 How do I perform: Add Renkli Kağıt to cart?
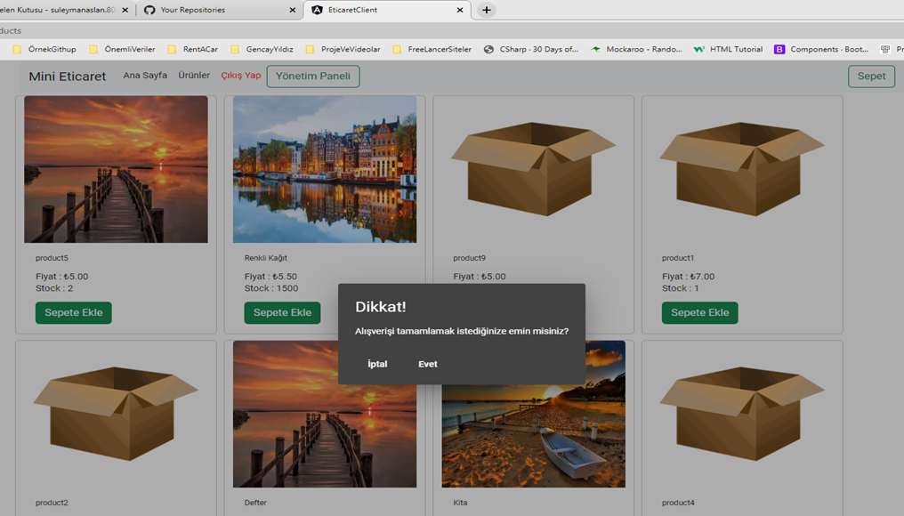coord(283,312)
